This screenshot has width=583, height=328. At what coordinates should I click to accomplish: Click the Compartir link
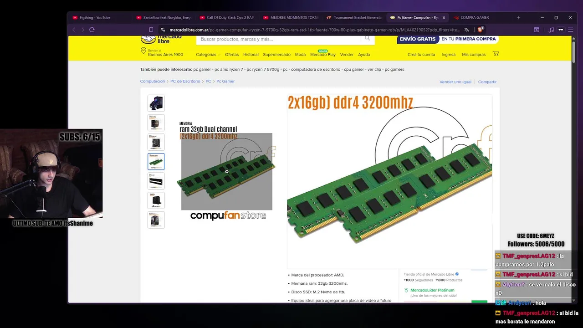pos(487,82)
